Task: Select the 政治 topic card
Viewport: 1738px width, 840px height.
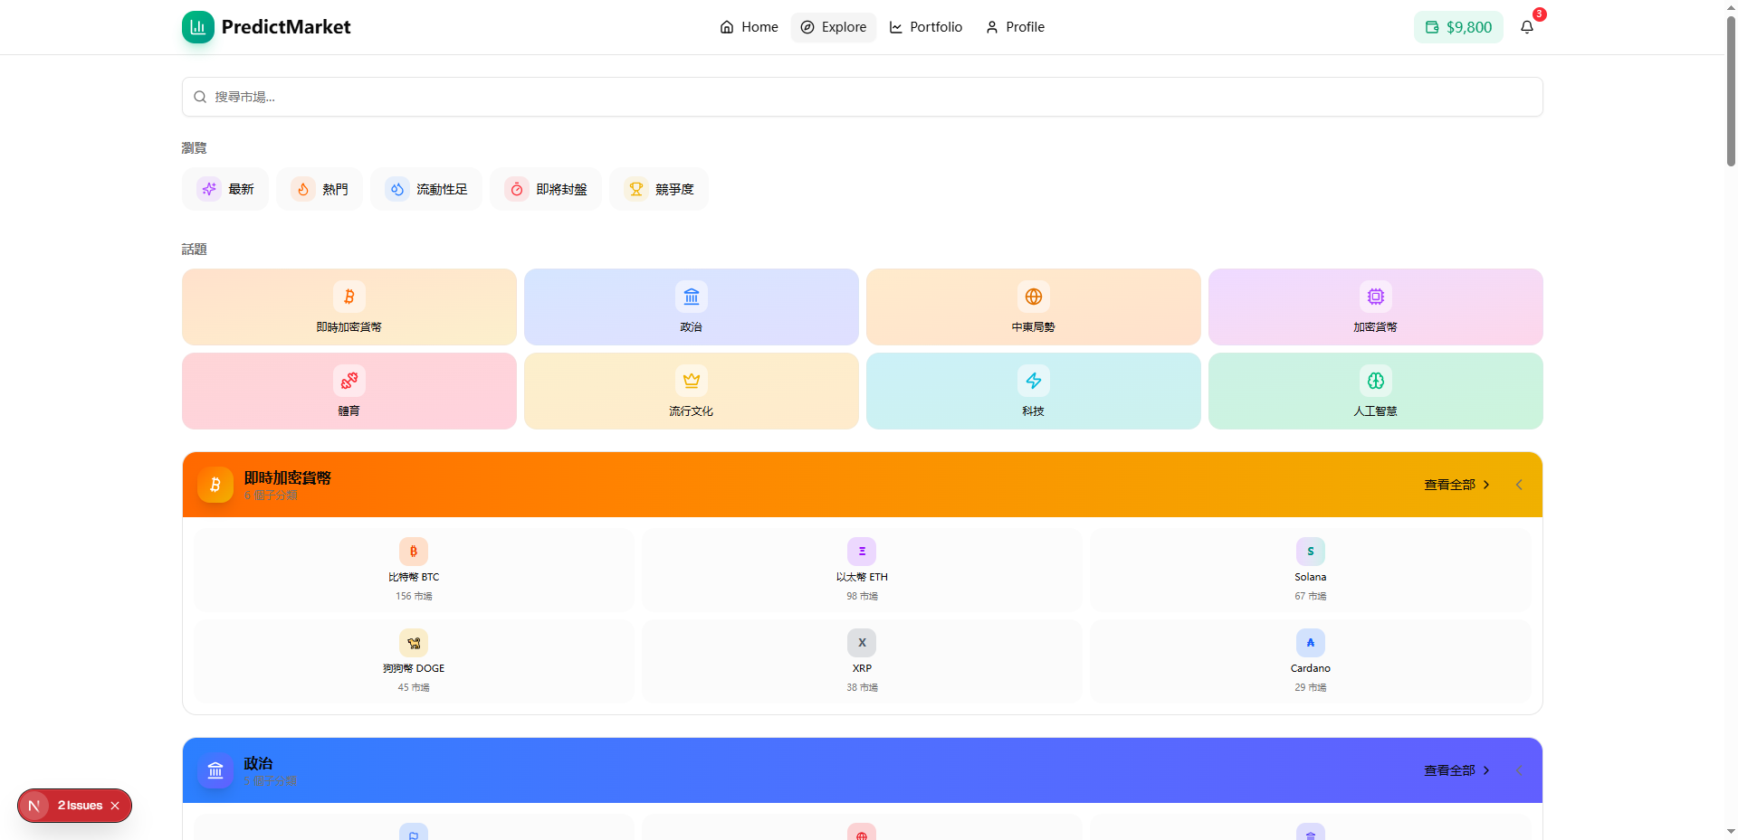Action: [x=691, y=307]
